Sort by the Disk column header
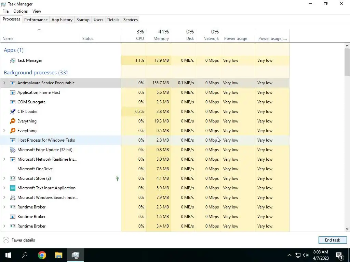This screenshot has width=350, height=262. point(184,35)
